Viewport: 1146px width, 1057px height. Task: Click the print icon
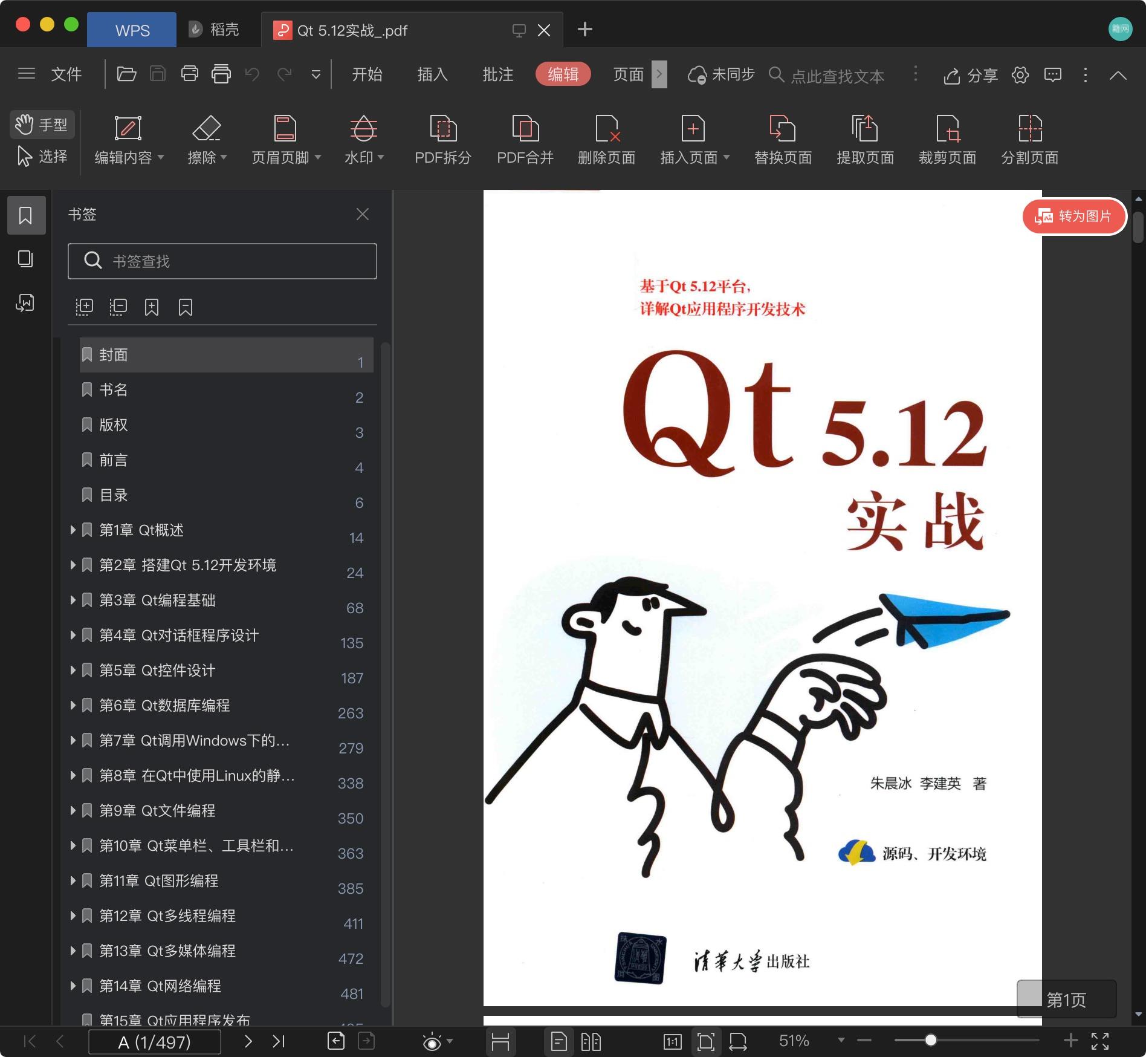pyautogui.click(x=190, y=74)
